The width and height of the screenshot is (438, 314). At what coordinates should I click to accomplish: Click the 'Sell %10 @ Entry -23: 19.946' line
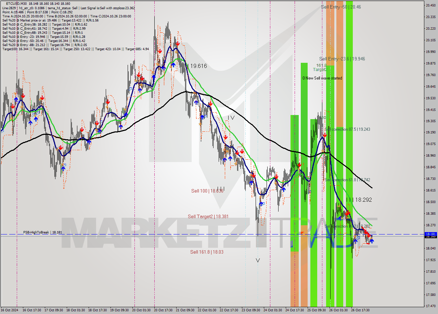43,37
